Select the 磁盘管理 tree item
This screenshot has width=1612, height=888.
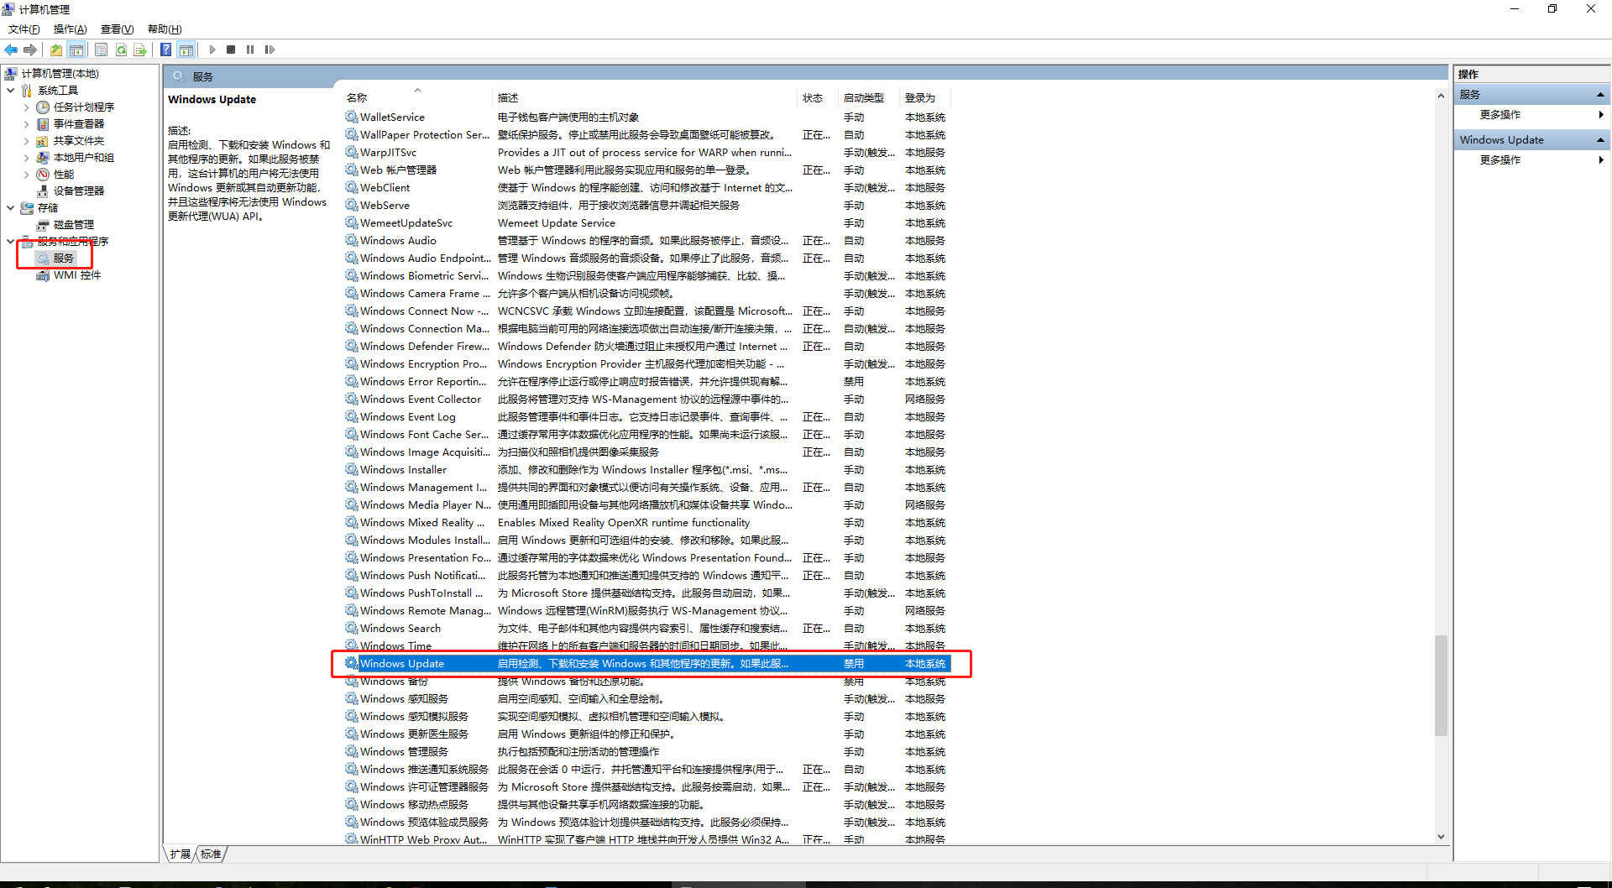click(x=74, y=225)
